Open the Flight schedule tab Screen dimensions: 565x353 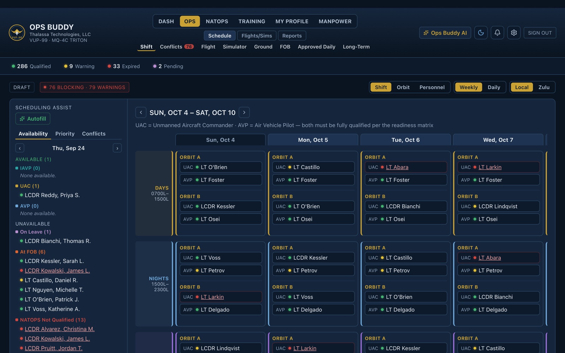pyautogui.click(x=208, y=47)
